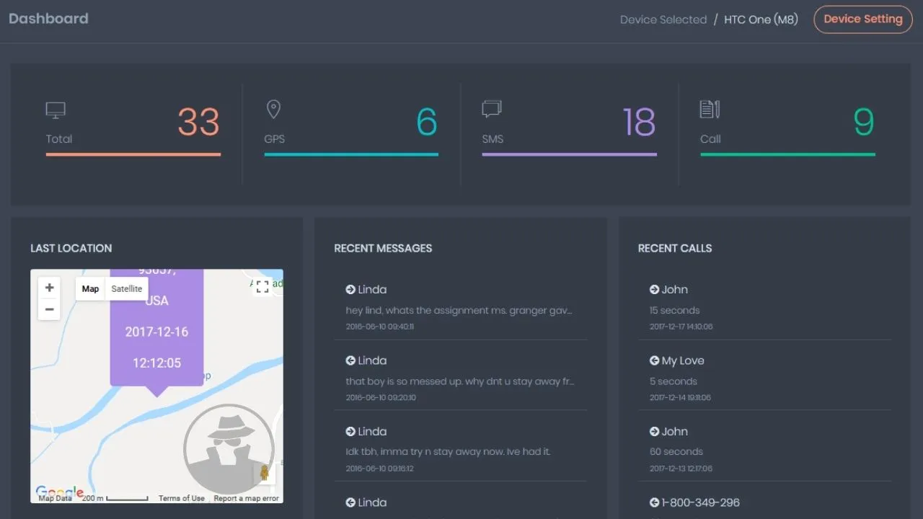This screenshot has height=519, width=923.
Task: Click the '60 seconds' call duration
Action: [x=676, y=452]
